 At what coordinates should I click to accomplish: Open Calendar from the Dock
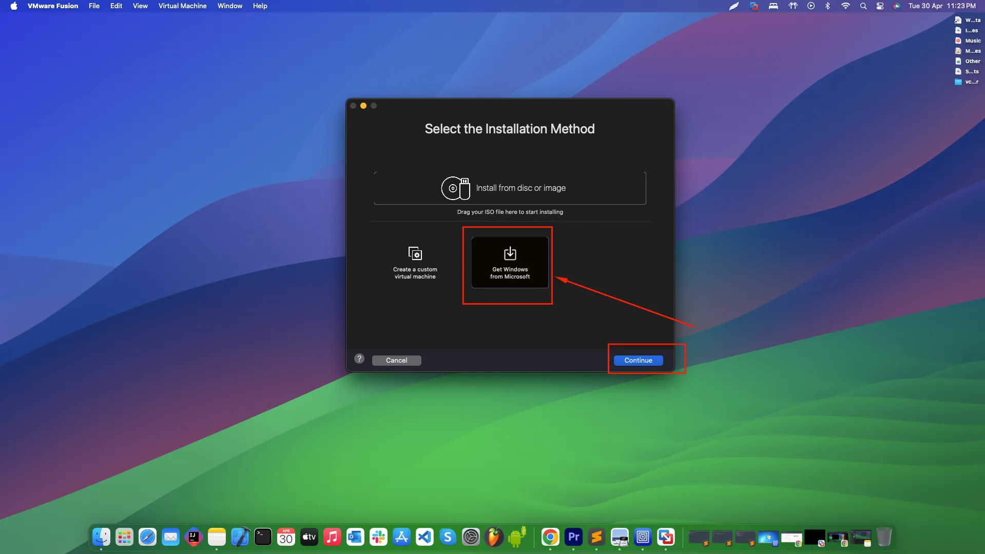coord(286,537)
